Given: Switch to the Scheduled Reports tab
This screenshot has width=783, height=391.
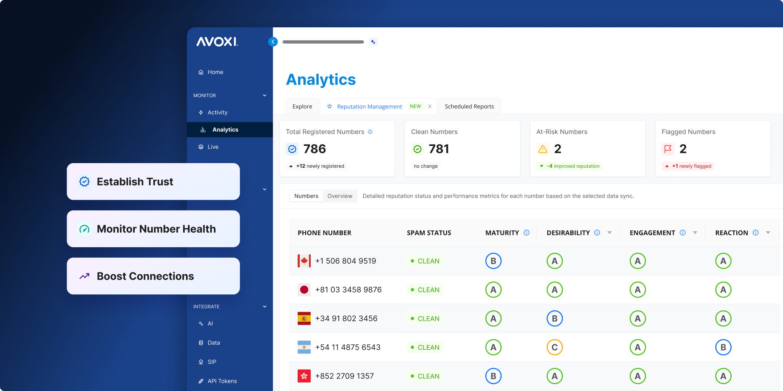Looking at the screenshot, I should click(x=469, y=106).
